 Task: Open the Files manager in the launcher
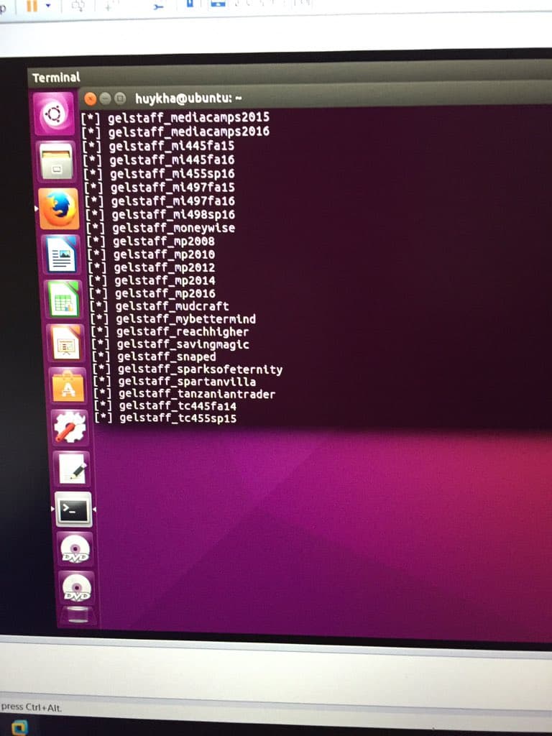click(57, 162)
